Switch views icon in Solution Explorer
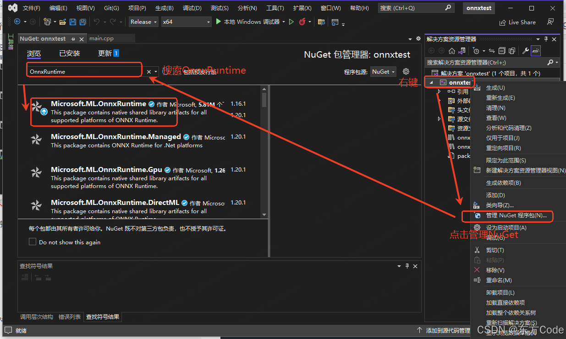 [462, 51]
